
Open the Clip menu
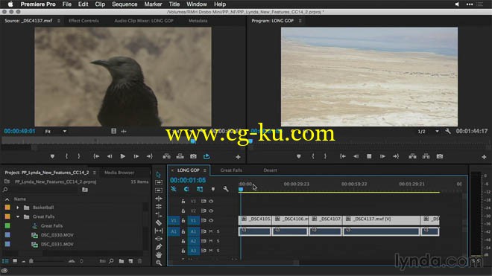(x=100, y=4)
